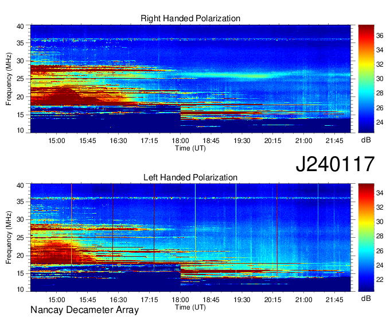Click the 30 dB tick on lower colorbar
The width and height of the screenshot is (390, 317).
click(380, 222)
